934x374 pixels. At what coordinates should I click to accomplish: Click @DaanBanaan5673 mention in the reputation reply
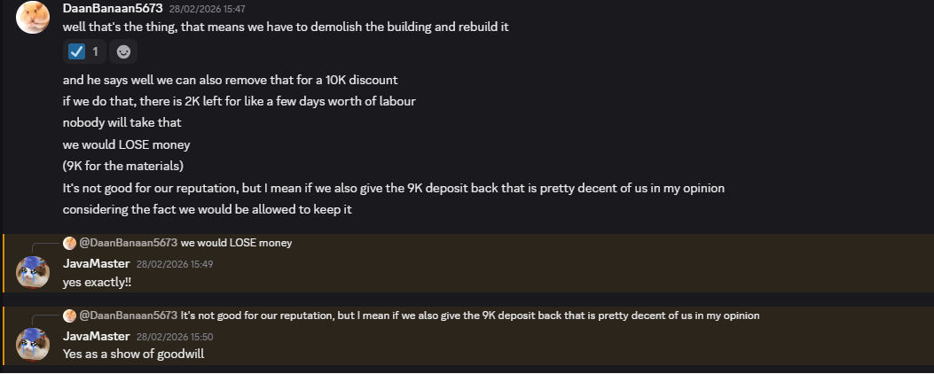tap(129, 316)
